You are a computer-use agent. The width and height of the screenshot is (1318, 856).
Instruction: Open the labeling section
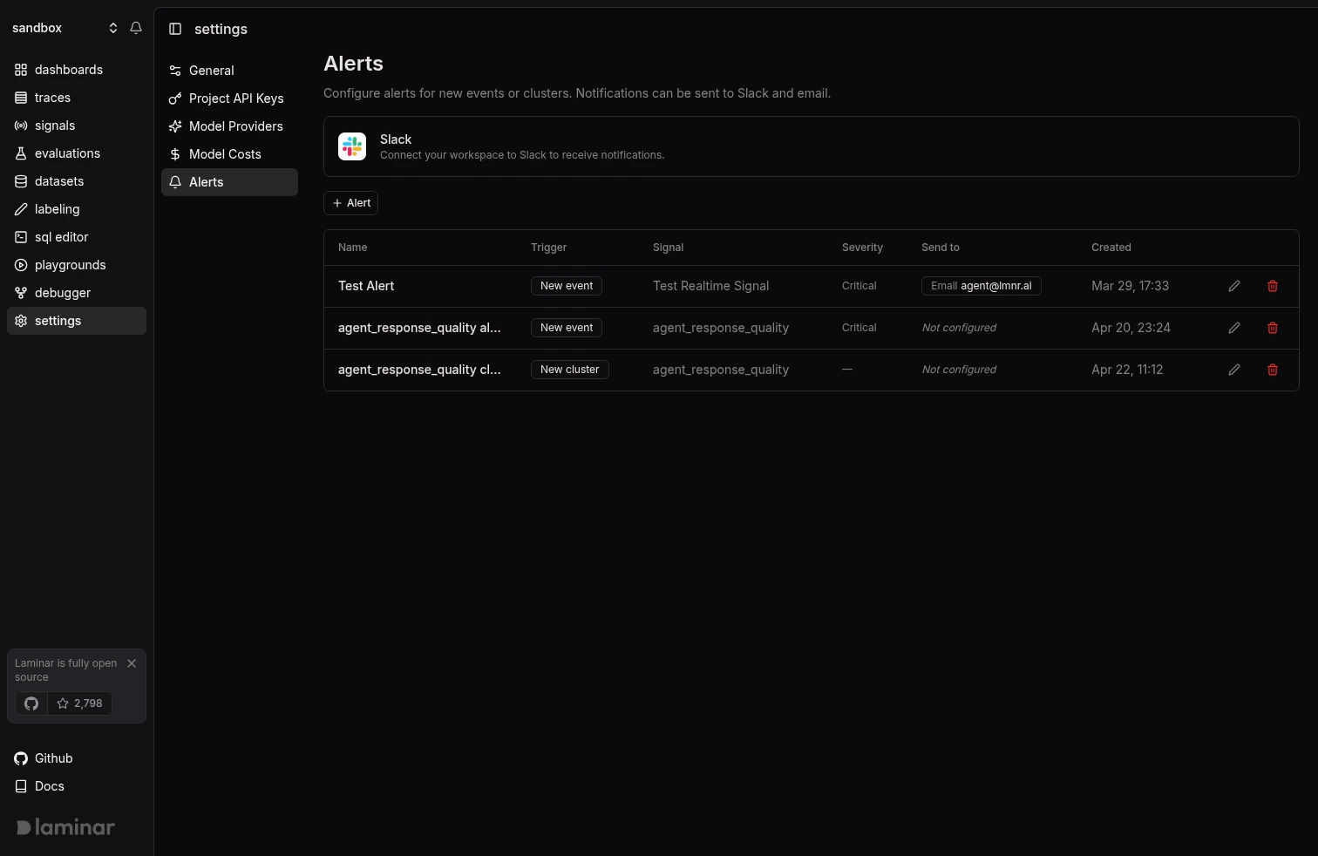point(57,208)
